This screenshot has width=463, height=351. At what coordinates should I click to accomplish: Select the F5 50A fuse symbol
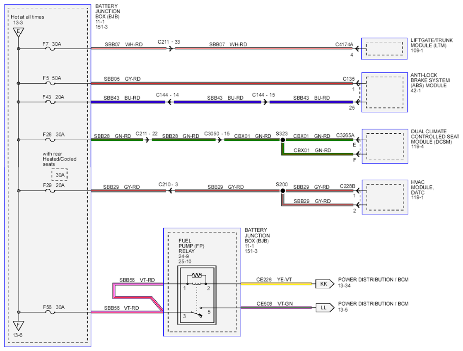click(x=51, y=84)
